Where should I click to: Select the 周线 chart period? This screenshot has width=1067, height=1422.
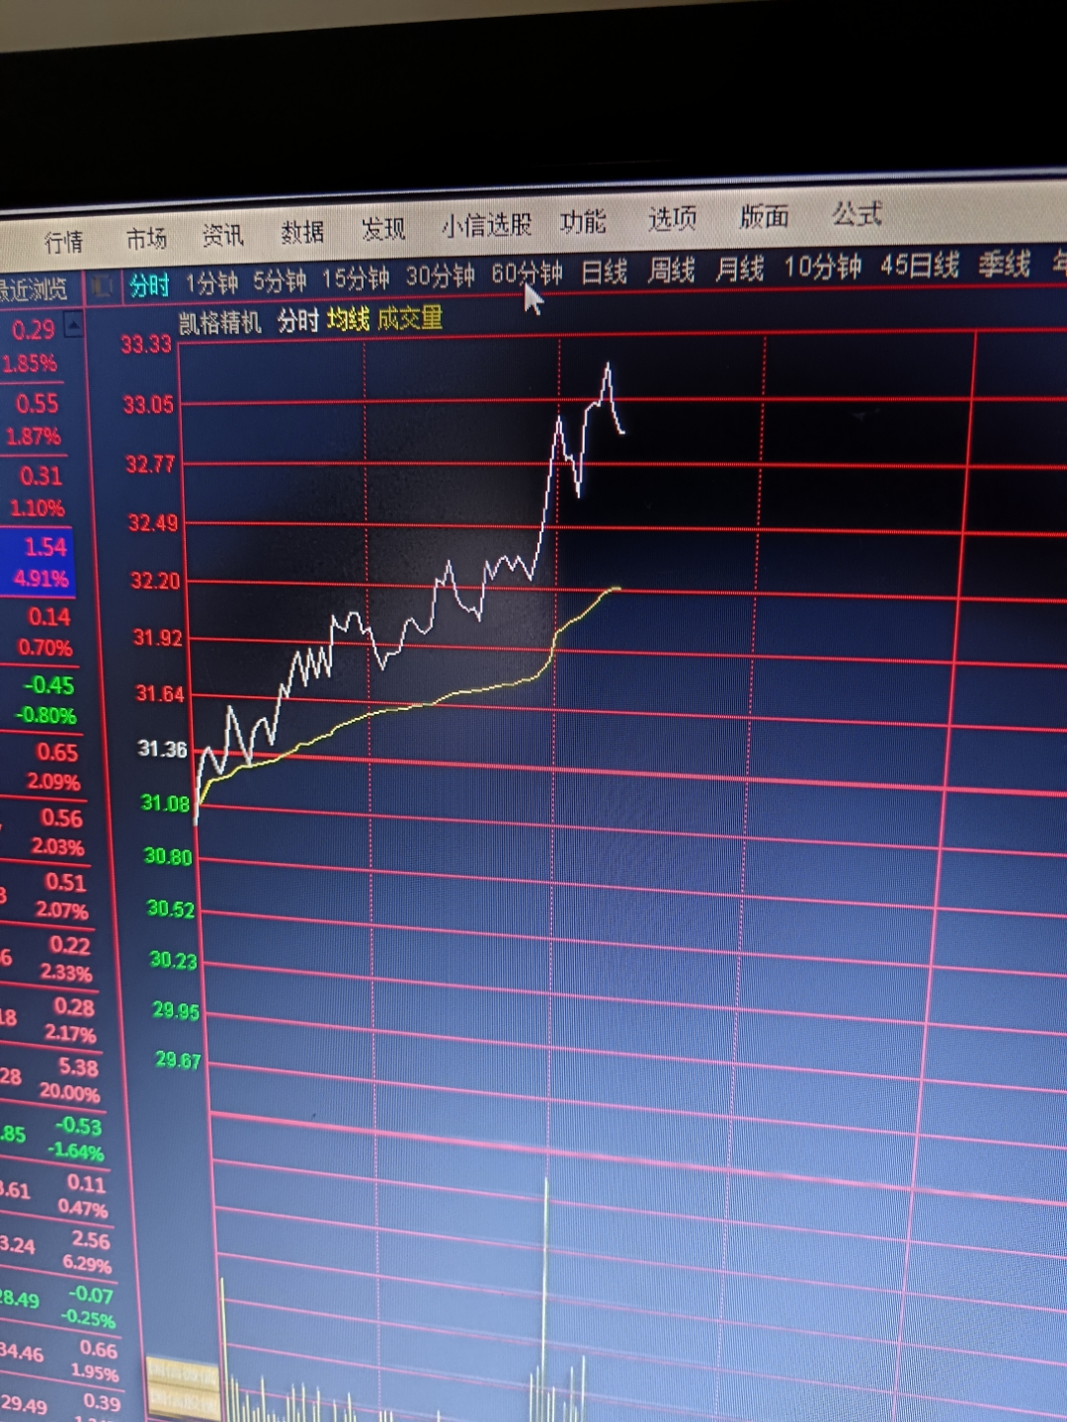tap(671, 270)
